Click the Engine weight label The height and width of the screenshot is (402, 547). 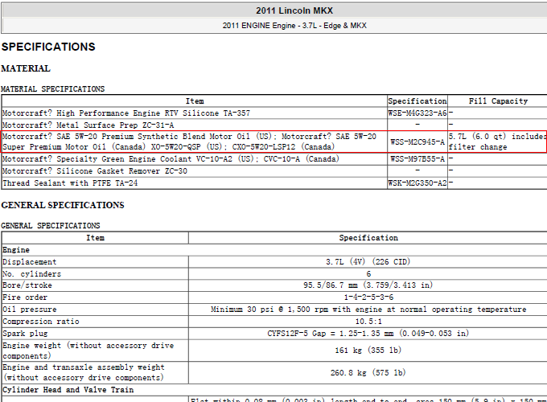(x=88, y=351)
